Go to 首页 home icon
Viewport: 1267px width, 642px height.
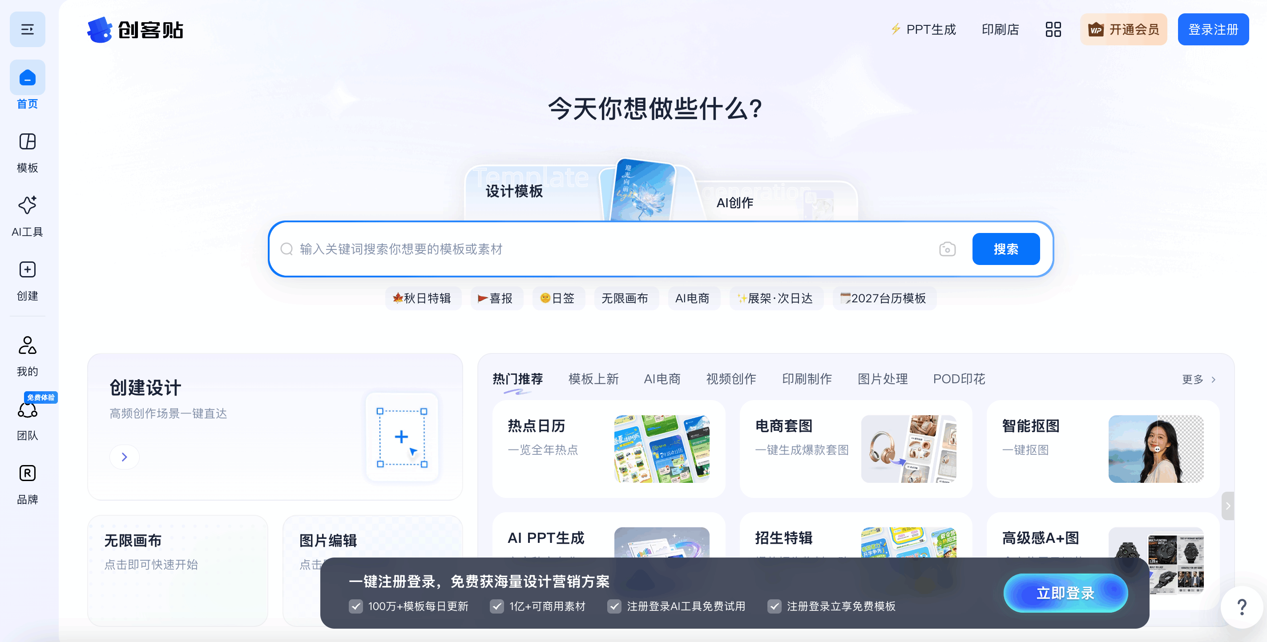click(x=28, y=78)
